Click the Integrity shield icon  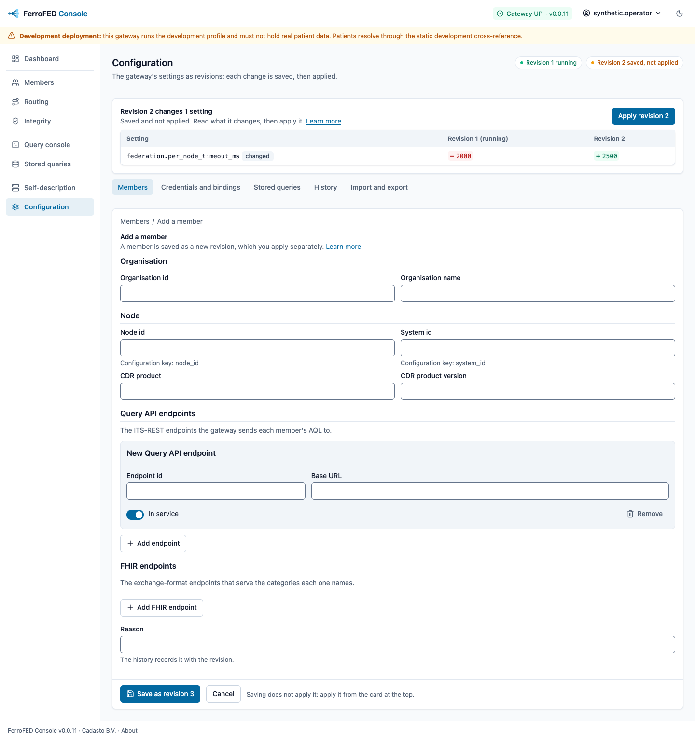tap(15, 121)
